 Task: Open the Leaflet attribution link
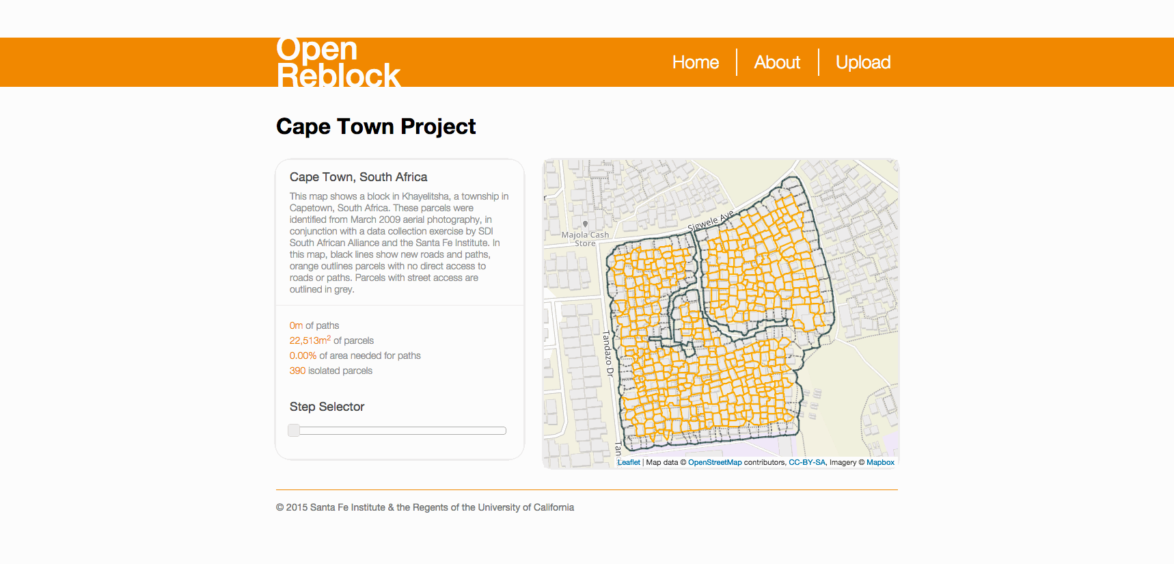(x=629, y=463)
